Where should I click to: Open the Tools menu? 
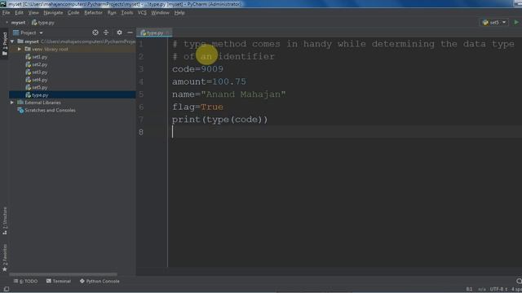[127, 13]
